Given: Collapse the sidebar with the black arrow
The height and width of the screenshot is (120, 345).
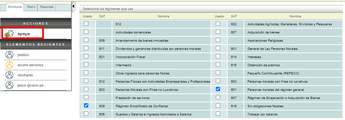Looking at the screenshot, I should pos(73,6).
